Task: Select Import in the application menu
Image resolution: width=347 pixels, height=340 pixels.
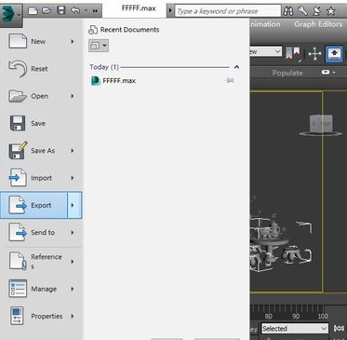Action: click(x=42, y=178)
